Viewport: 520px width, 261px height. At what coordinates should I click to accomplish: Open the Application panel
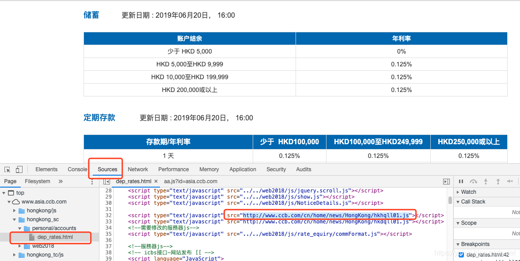[243, 169]
